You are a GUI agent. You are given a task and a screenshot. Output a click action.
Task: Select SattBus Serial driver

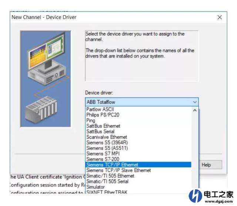click(138, 131)
